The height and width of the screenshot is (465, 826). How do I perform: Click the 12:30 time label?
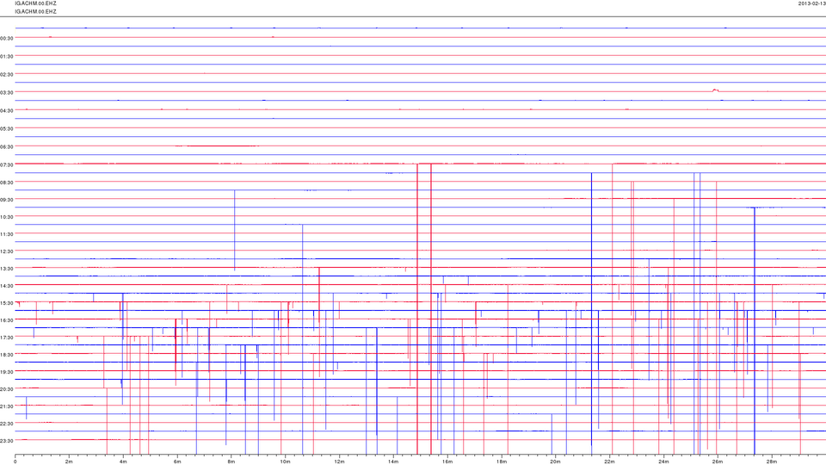[6, 251]
